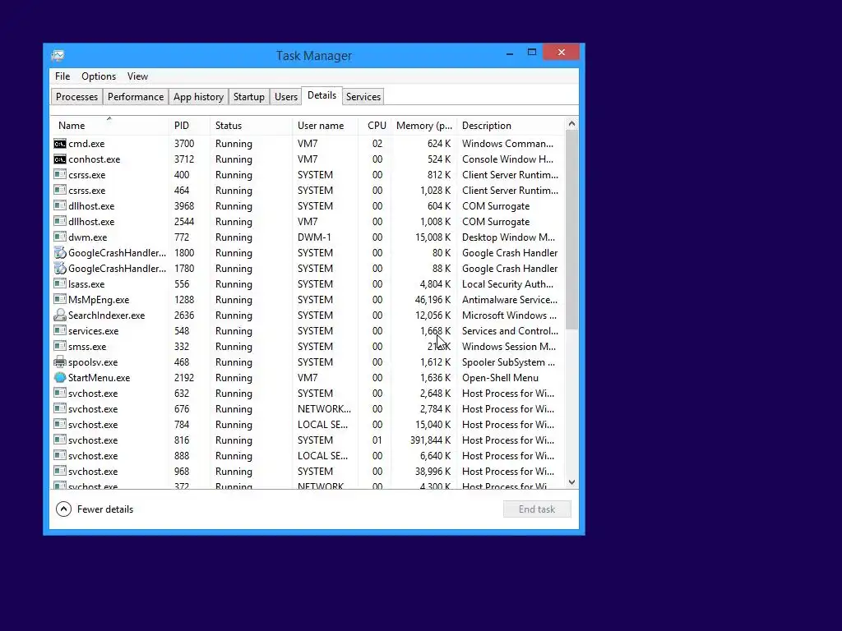
Task: Click the csrss.exe icon for PID 464
Action: click(x=60, y=191)
